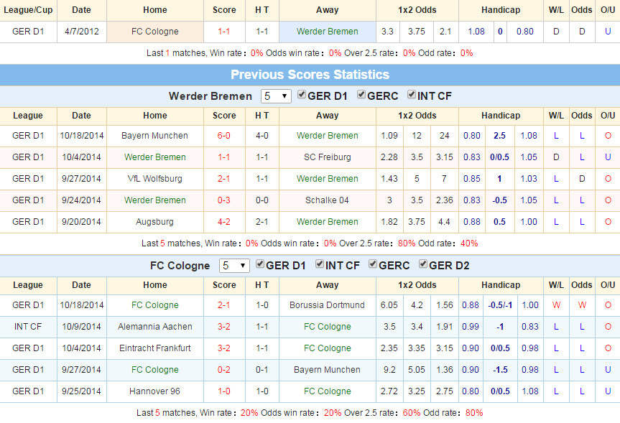
Task: Click the 4-2 score of Augsburg match
Action: (224, 222)
